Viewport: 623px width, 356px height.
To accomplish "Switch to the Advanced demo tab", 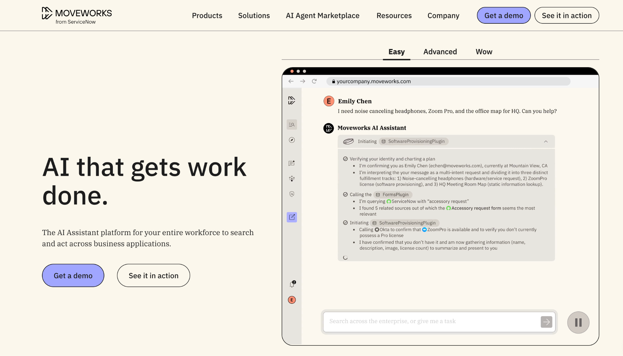I will (x=440, y=52).
